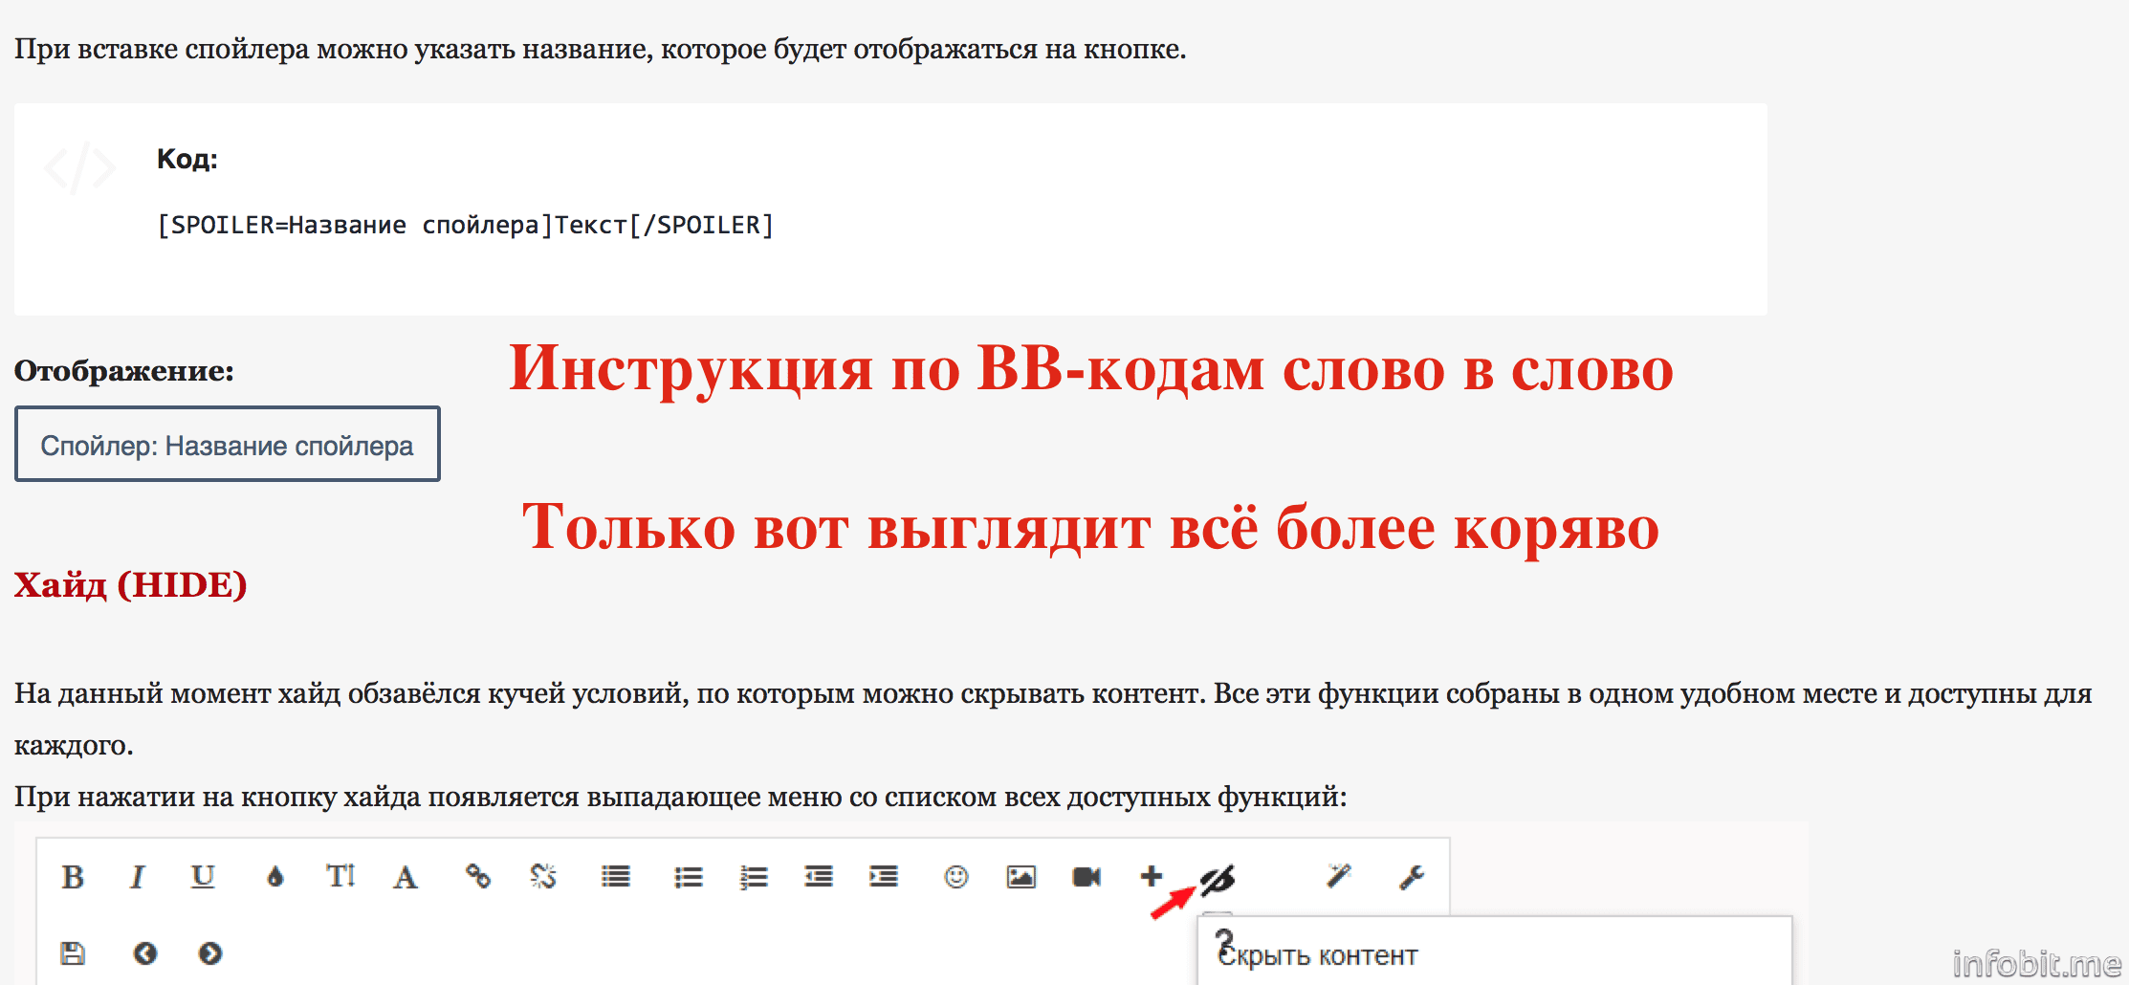Increase indent icon in toolbar
Image resolution: width=2129 pixels, height=985 pixels.
tap(884, 877)
